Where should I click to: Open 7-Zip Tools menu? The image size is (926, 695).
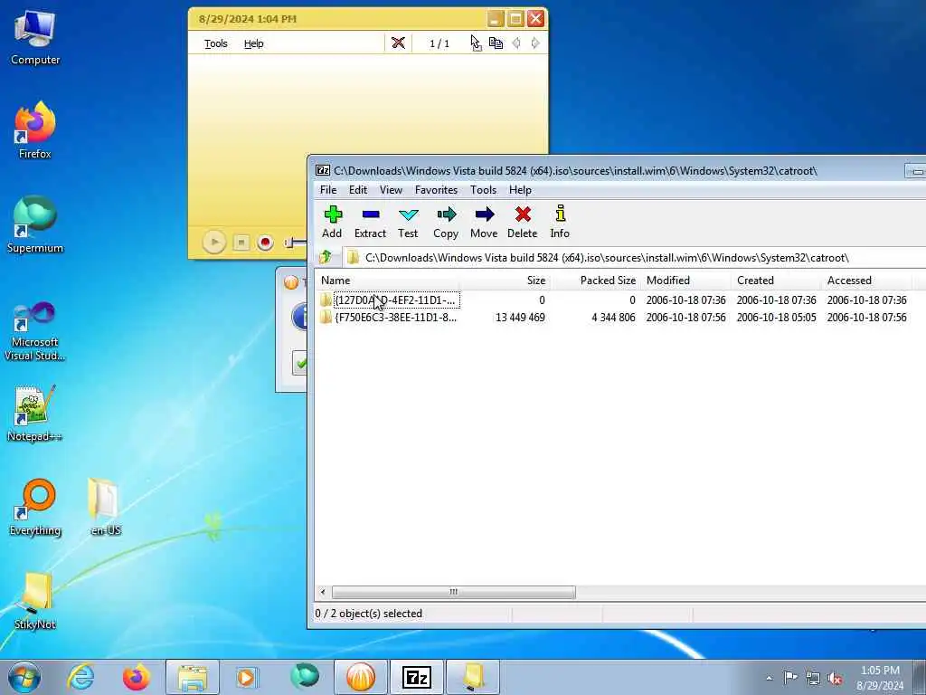483,190
